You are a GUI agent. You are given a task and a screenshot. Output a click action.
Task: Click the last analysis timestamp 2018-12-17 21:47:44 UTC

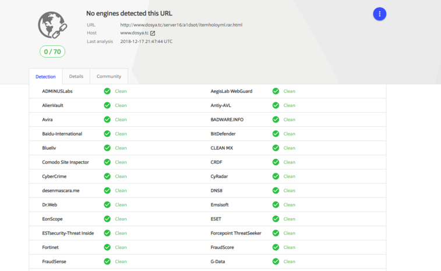coord(146,41)
